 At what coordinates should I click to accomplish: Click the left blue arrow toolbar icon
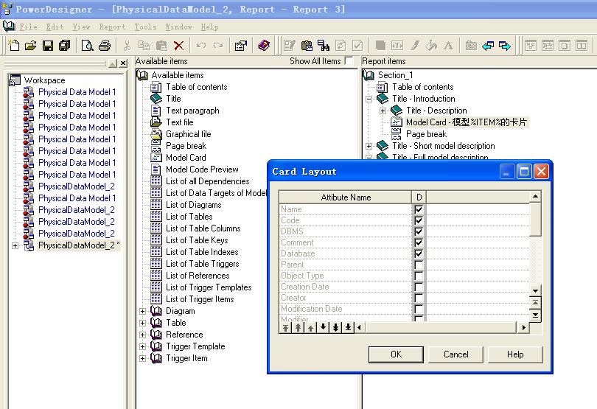488,46
